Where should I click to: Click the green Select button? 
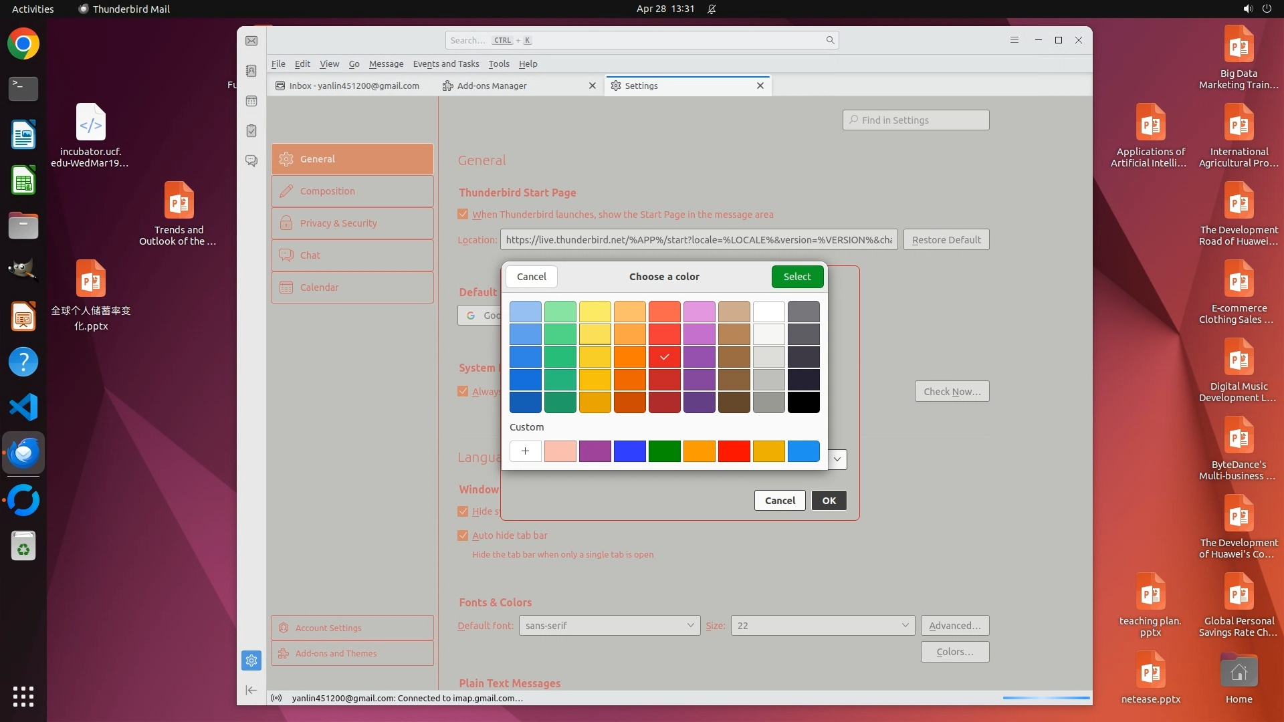pos(796,277)
